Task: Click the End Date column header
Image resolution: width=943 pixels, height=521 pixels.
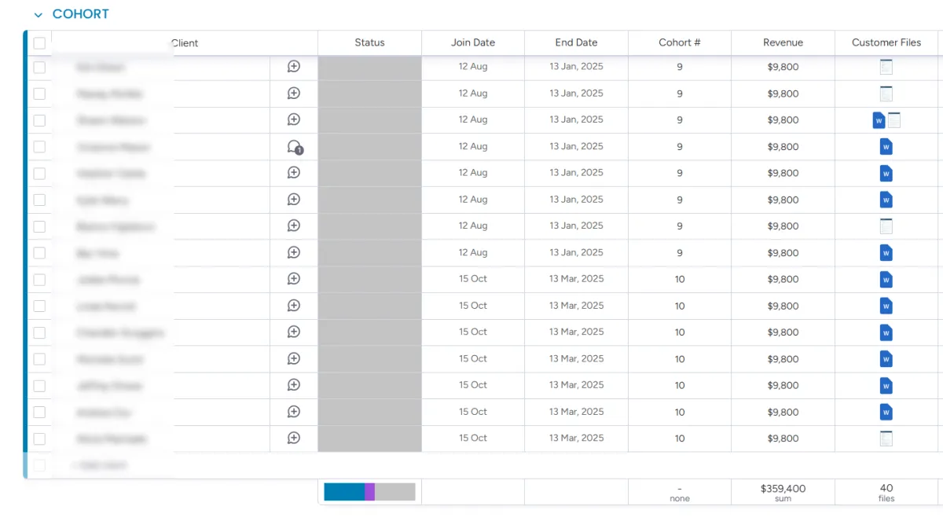Action: click(576, 43)
